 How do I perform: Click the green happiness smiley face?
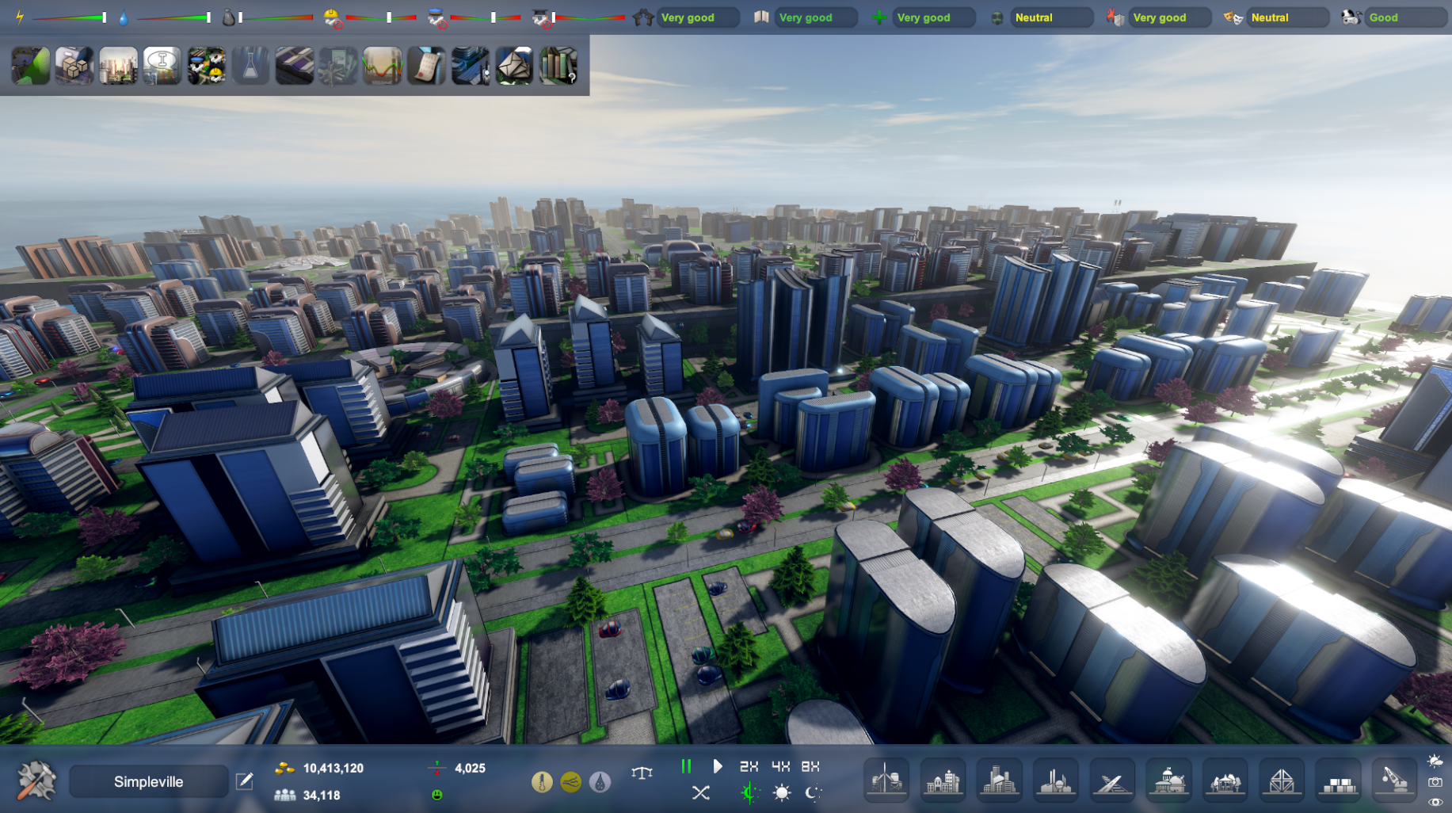(436, 795)
